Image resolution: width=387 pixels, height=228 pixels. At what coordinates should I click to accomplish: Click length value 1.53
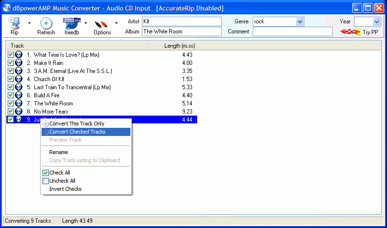point(187,79)
